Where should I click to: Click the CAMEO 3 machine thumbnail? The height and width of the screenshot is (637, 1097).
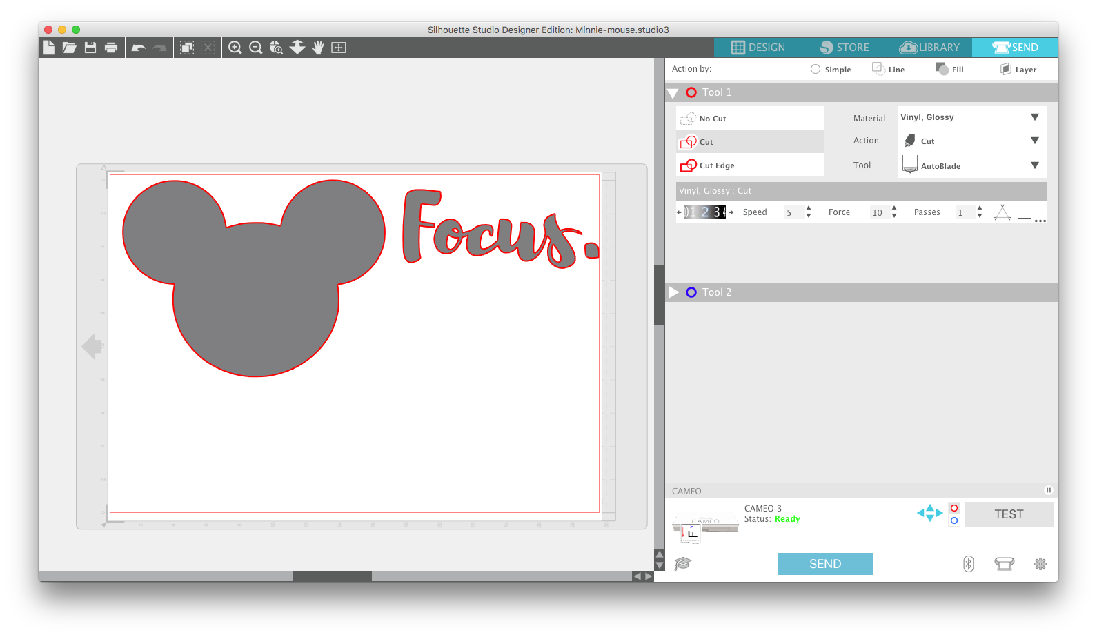point(705,526)
